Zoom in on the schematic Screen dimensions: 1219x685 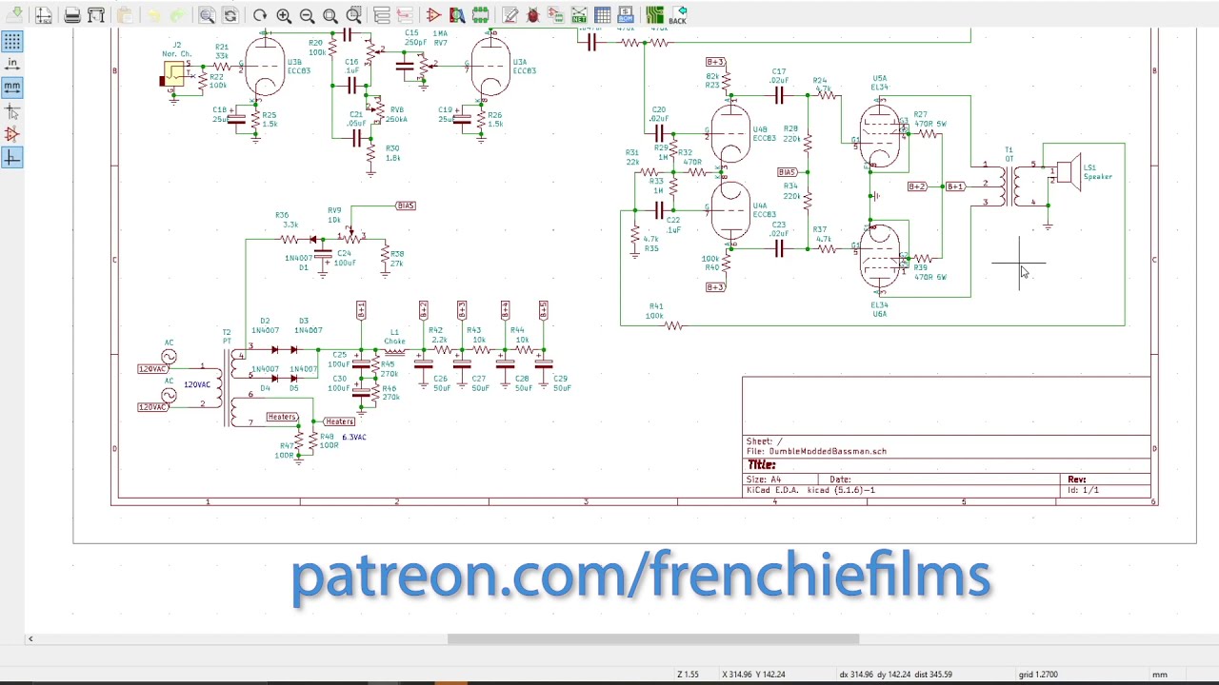284,15
